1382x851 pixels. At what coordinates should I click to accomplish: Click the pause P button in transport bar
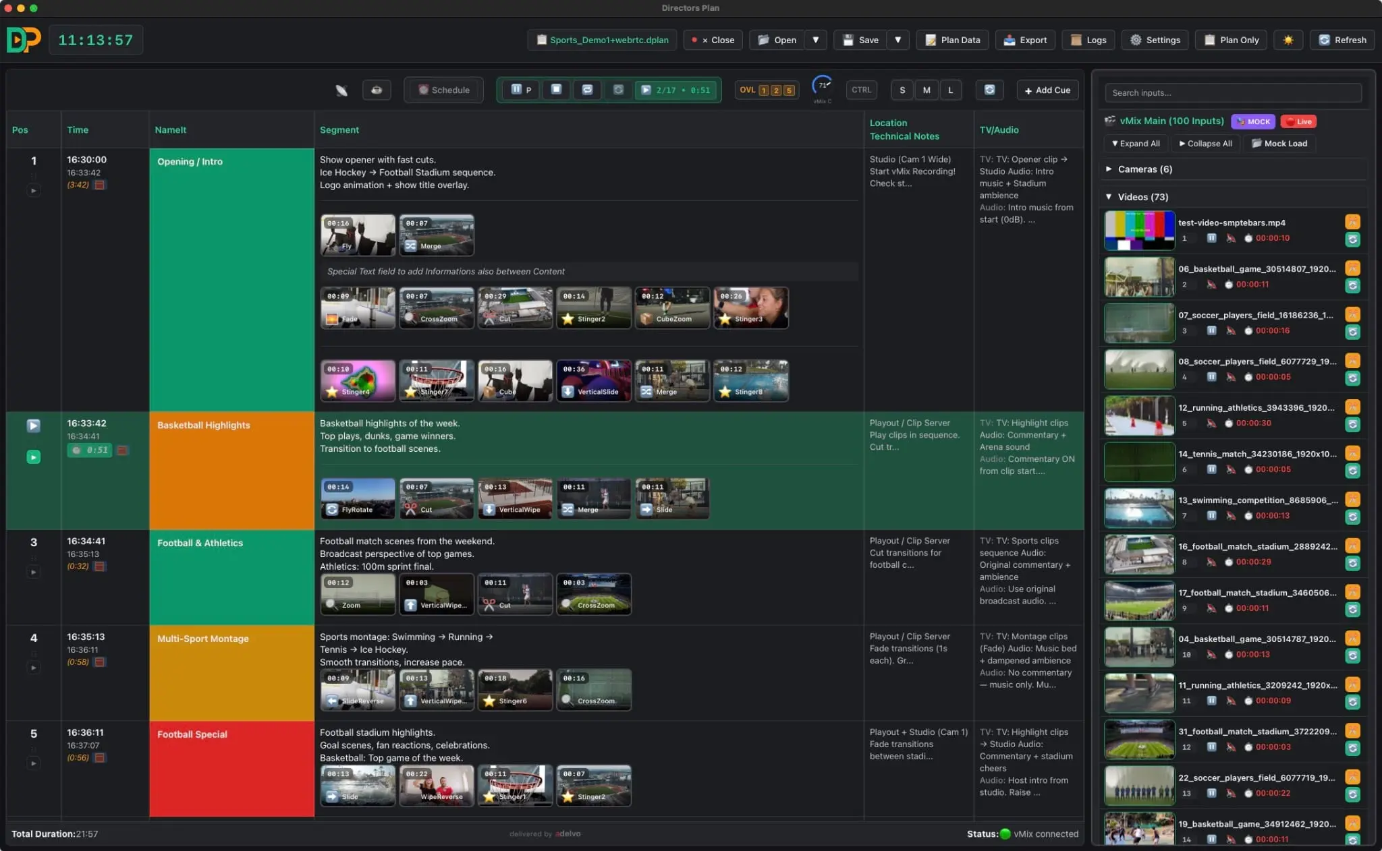click(521, 90)
